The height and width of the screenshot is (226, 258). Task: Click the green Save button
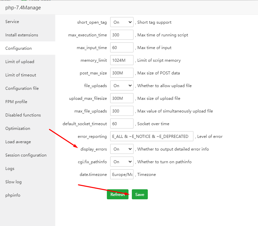point(139,194)
